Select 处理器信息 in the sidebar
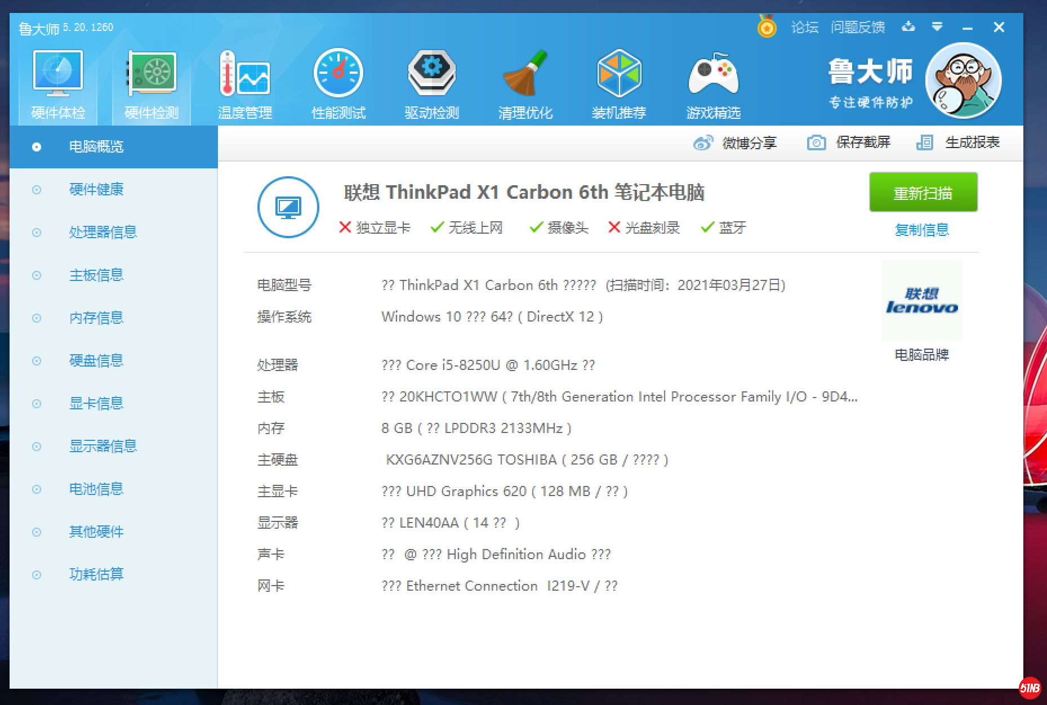Screen dimensions: 1047x705 (x=103, y=232)
